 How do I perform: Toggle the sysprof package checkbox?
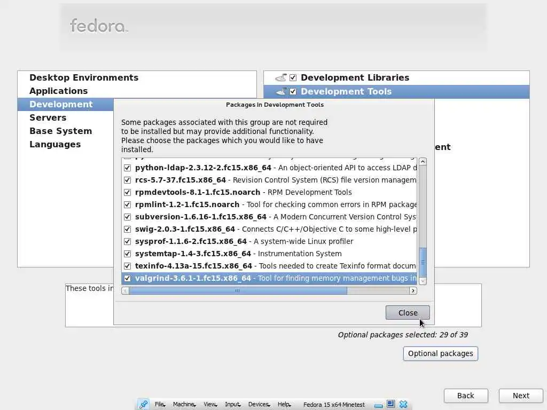click(127, 241)
